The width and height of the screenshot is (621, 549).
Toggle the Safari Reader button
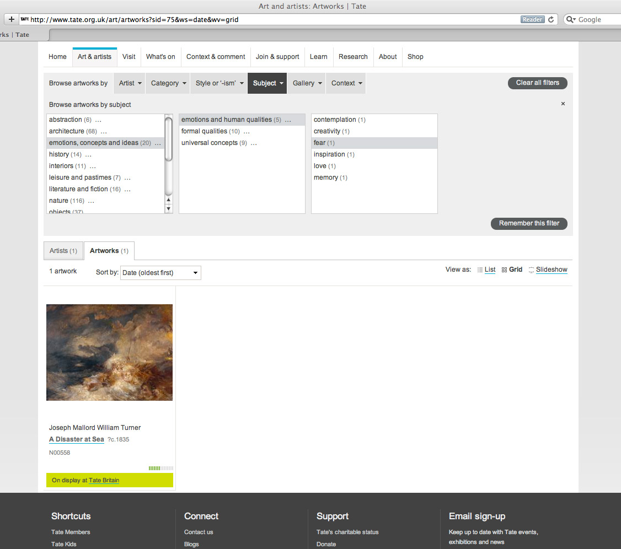click(x=532, y=19)
